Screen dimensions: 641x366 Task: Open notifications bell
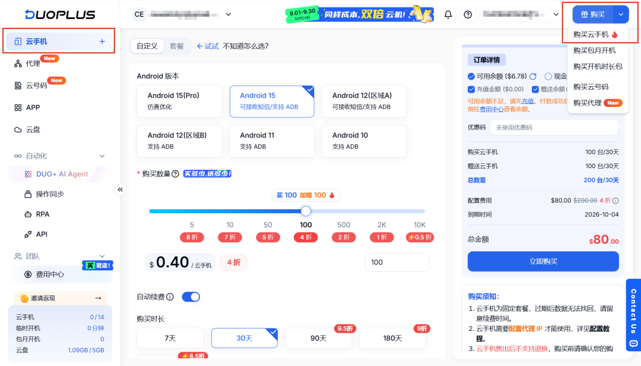[x=448, y=14]
